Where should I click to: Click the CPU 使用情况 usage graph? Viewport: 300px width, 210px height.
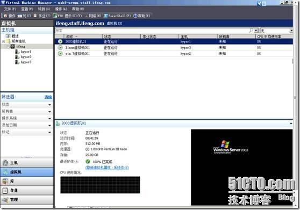pos(100,185)
